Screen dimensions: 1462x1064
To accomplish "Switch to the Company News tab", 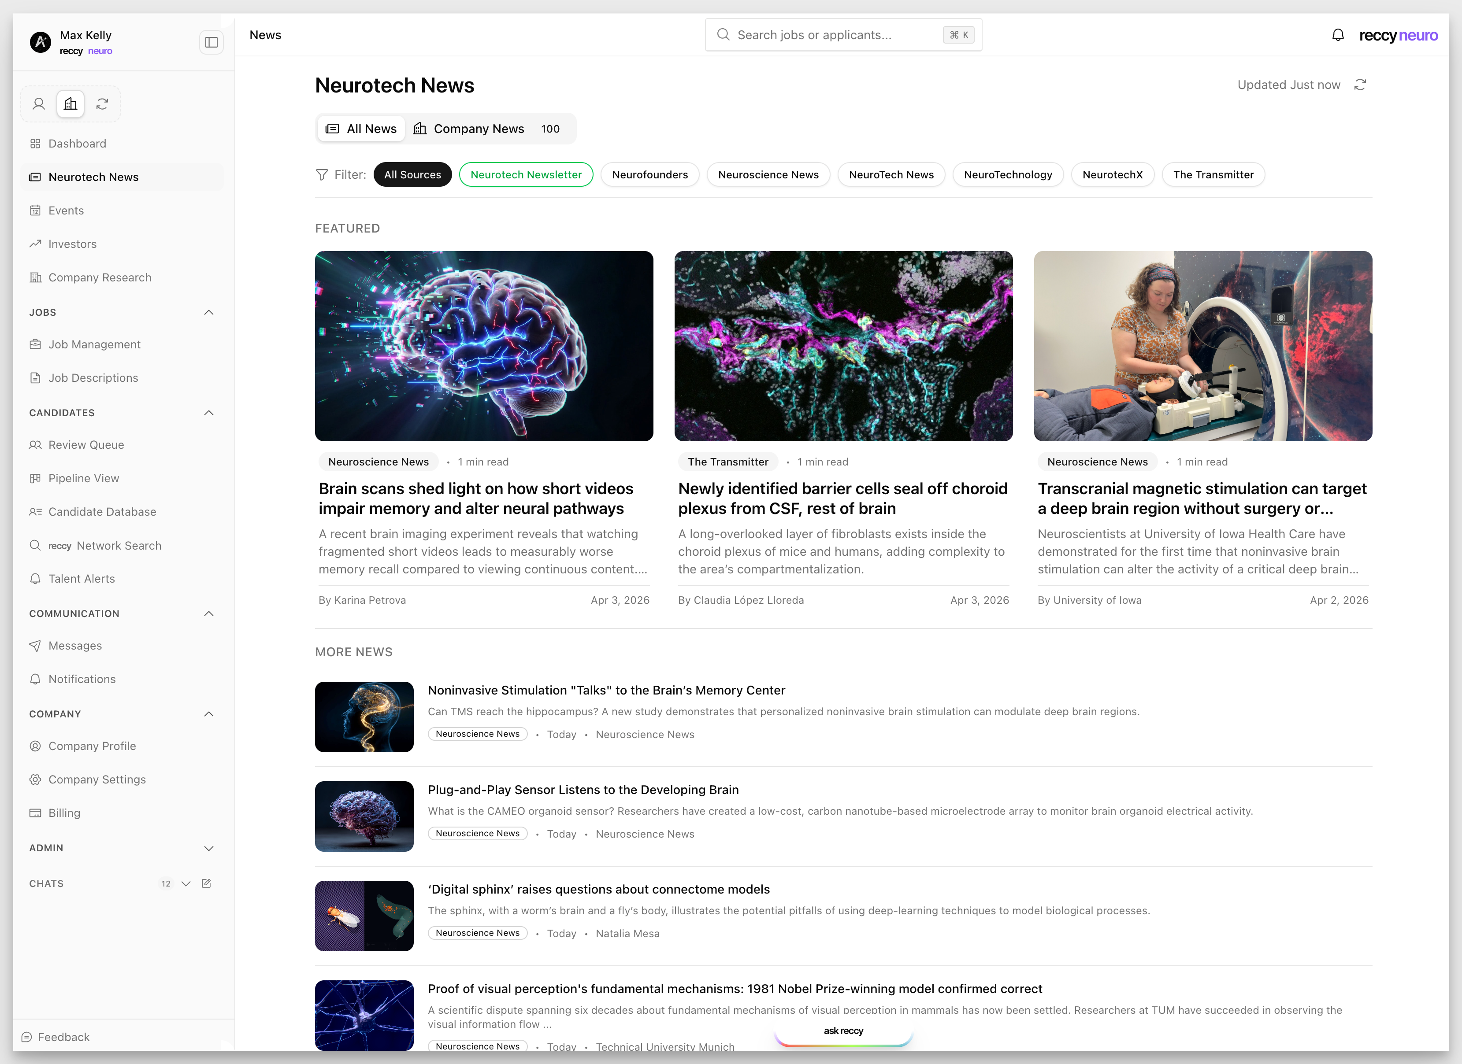I will 479,128.
